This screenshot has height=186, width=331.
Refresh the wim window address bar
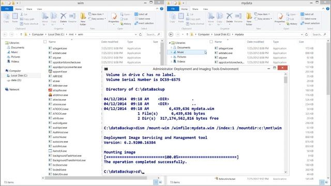pyautogui.click(x=140, y=35)
